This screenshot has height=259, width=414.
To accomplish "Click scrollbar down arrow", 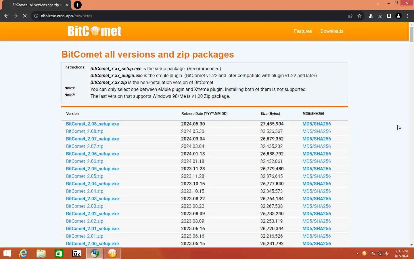I will click(411, 245).
